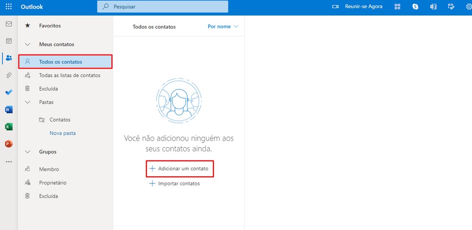472x230 pixels.
Task: Open Settings gear icon
Action: [x=469, y=7]
